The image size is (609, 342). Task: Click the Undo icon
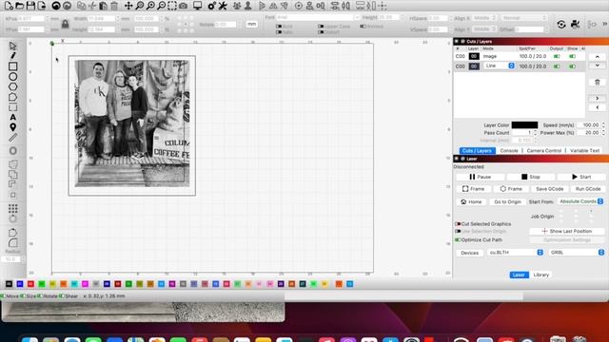tap(56, 6)
